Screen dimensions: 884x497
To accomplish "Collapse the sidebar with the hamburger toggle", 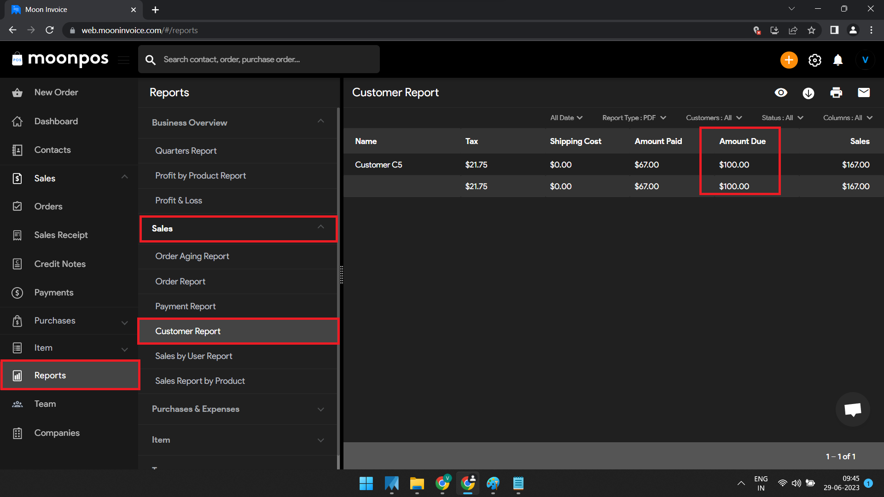I will [123, 60].
